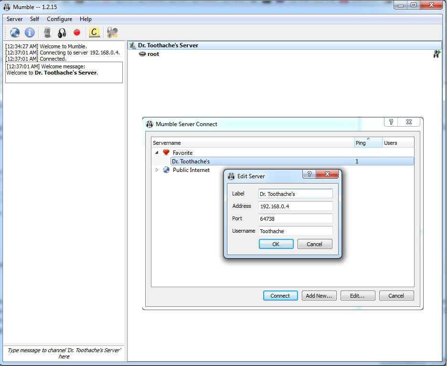Click the 'Connected.' log line
The width and height of the screenshot is (448, 366).
click(x=36, y=59)
